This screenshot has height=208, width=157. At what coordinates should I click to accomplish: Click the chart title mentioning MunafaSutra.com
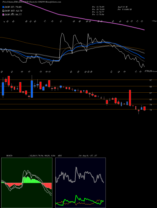32,2
